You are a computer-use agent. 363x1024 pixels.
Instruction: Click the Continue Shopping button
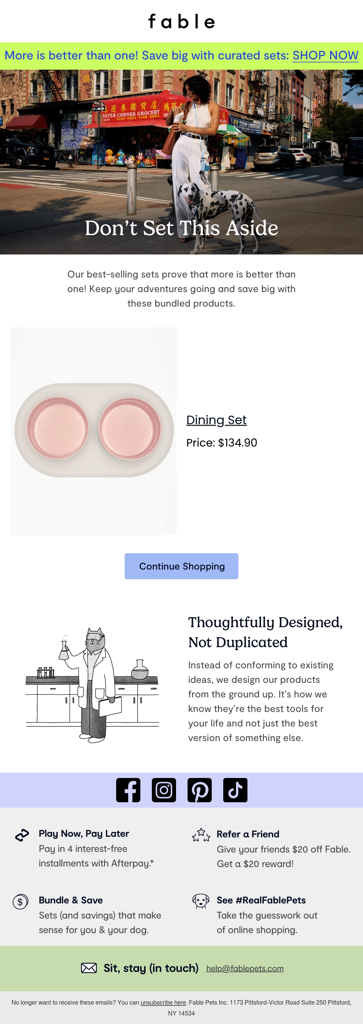tap(181, 566)
